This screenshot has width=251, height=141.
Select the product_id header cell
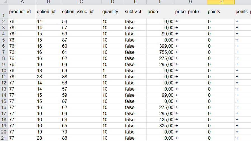click(22, 12)
